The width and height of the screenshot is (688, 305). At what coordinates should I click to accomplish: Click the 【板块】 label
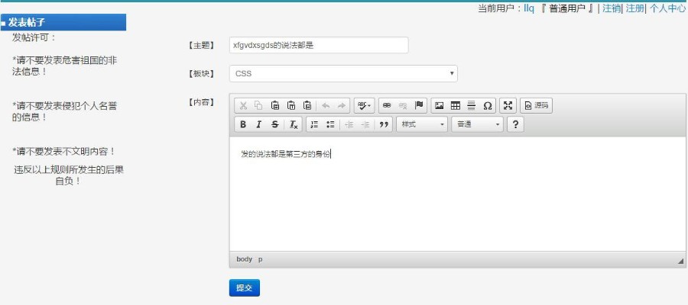click(x=201, y=73)
